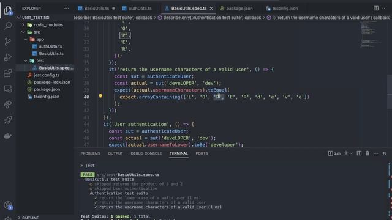The height and width of the screenshot is (220, 392).
Task: Close the terminal panel
Action: [385, 153]
